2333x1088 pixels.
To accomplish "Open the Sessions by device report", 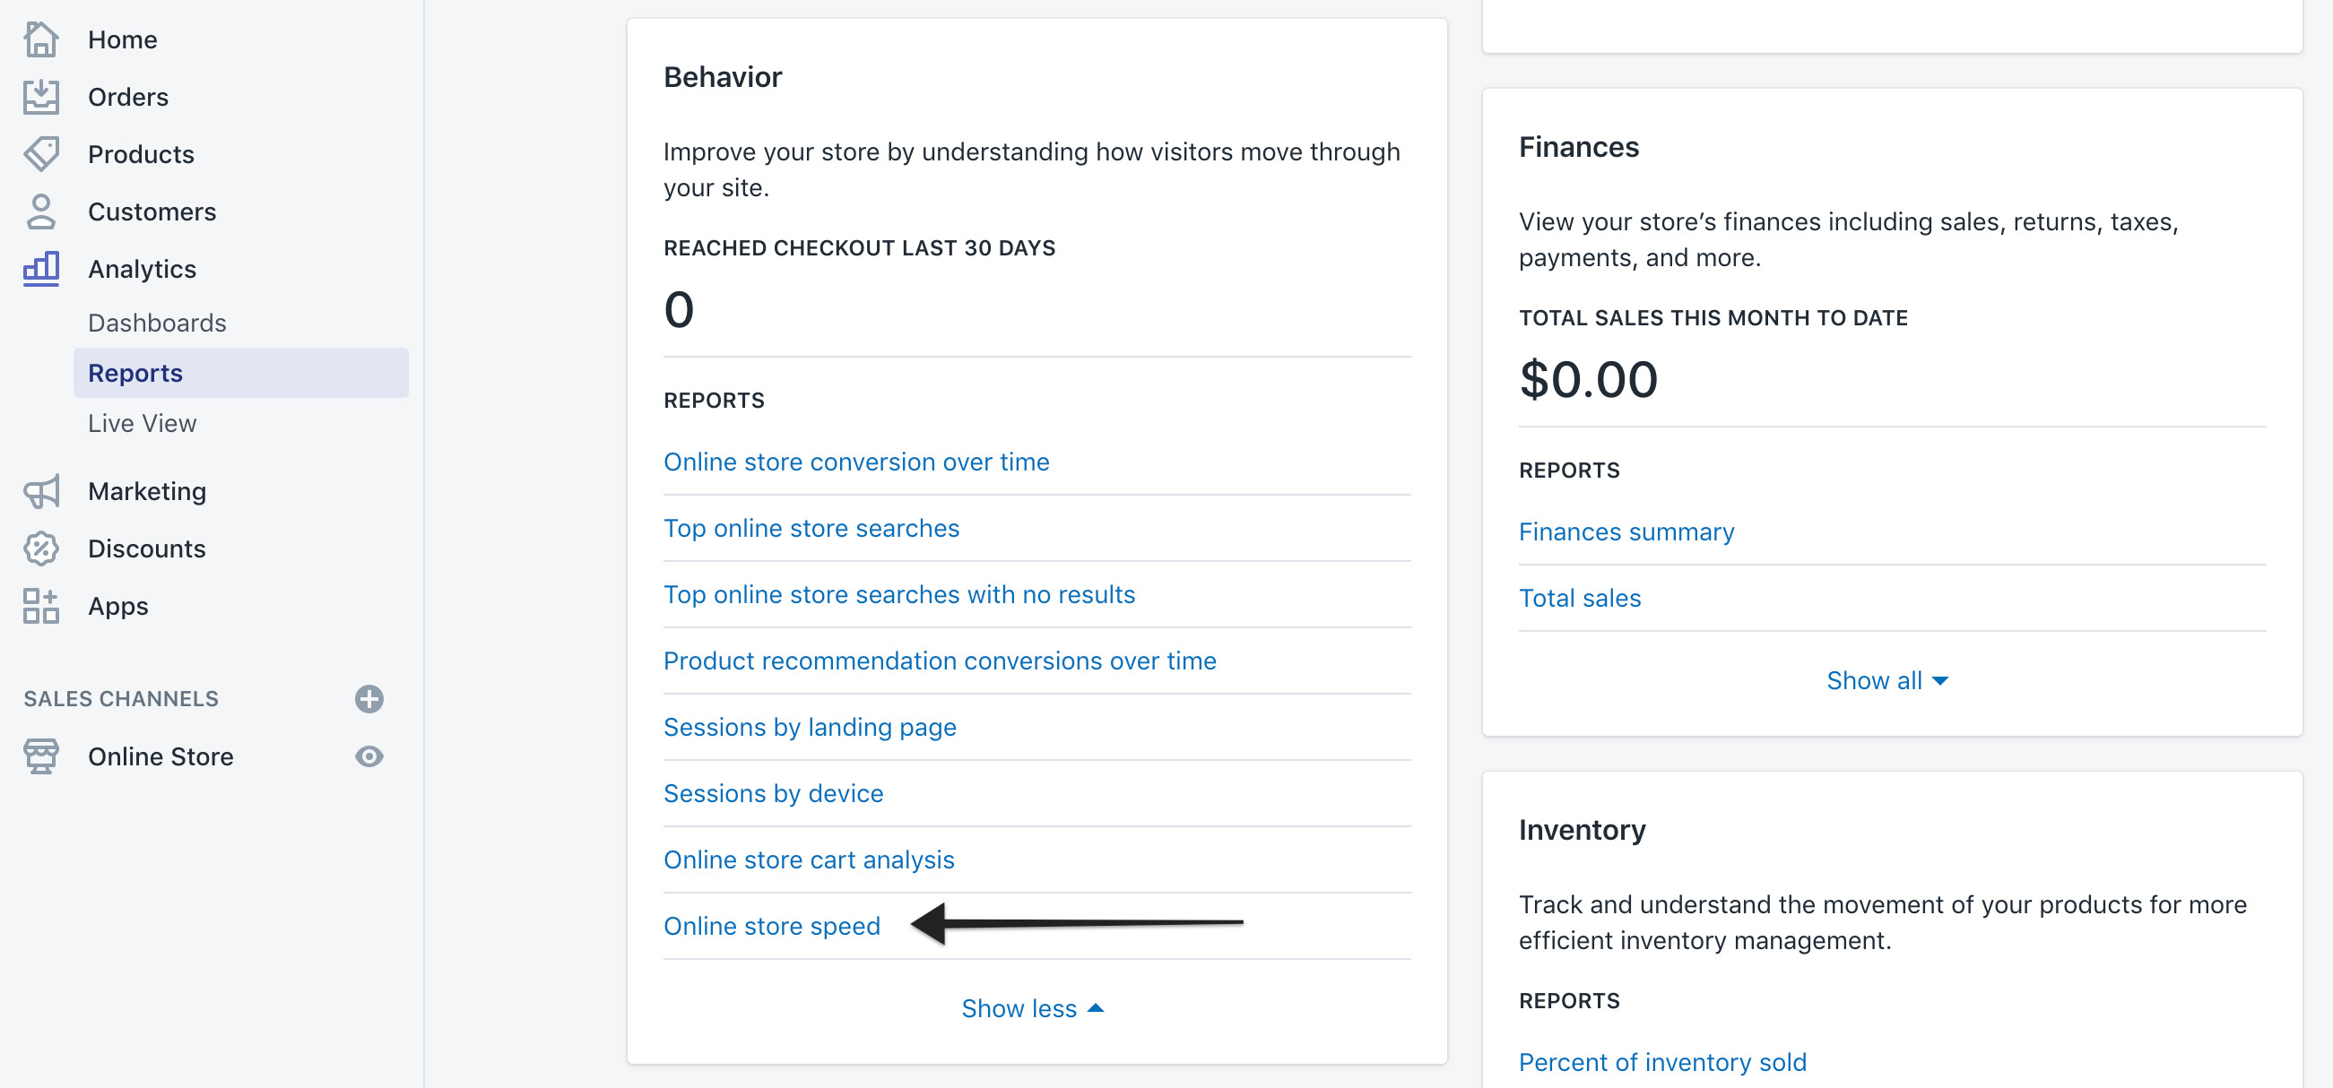I will 773,794.
